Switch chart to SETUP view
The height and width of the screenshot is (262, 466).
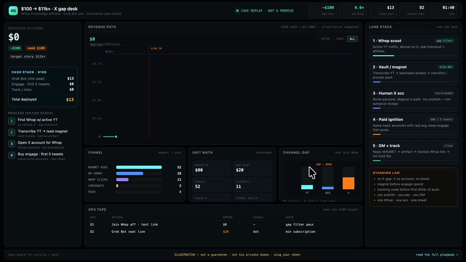click(x=325, y=39)
